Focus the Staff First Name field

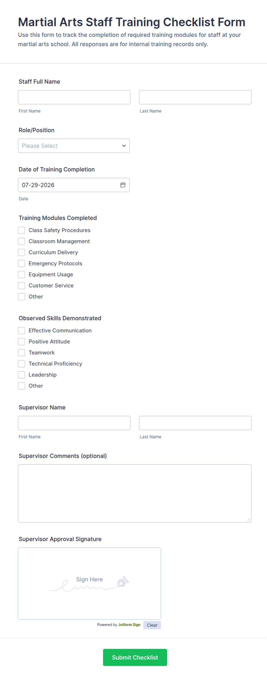click(74, 97)
